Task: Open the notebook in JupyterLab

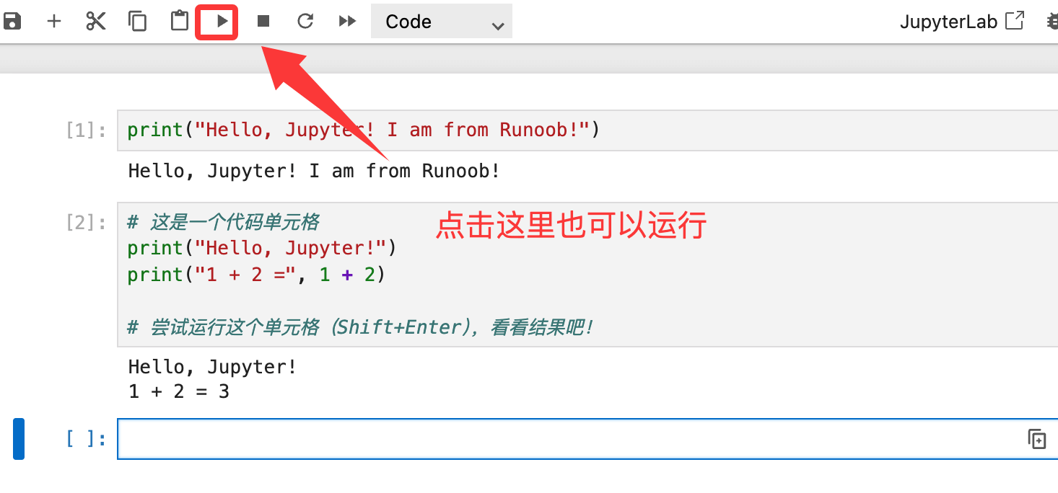Action: 961,22
